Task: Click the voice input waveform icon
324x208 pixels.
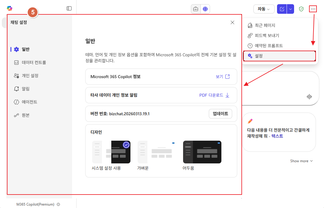Action: point(309,97)
